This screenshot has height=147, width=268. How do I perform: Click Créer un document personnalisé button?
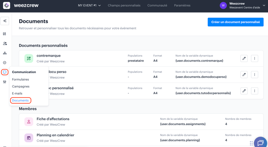tap(236, 22)
